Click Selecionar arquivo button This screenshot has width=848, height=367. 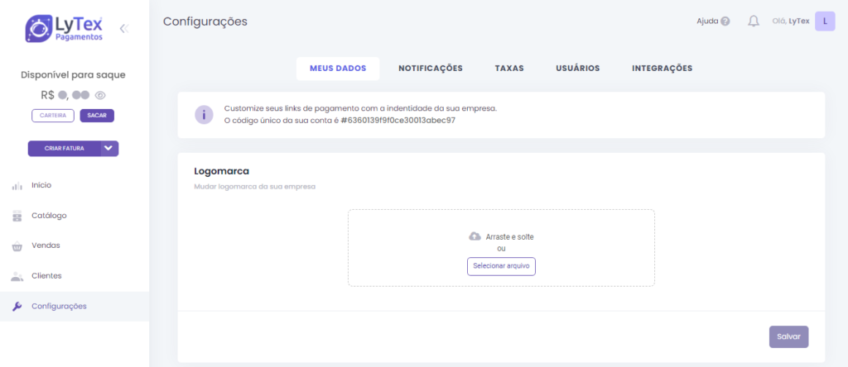(x=501, y=267)
